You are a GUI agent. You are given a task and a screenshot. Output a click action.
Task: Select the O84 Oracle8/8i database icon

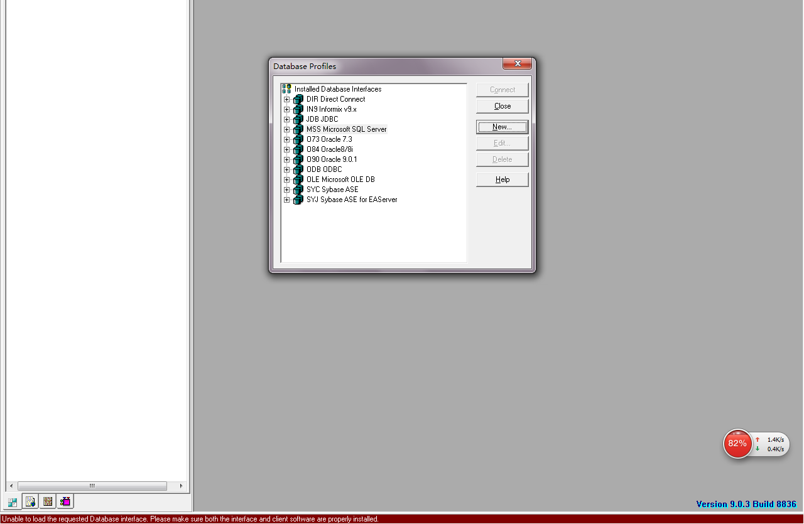click(298, 149)
